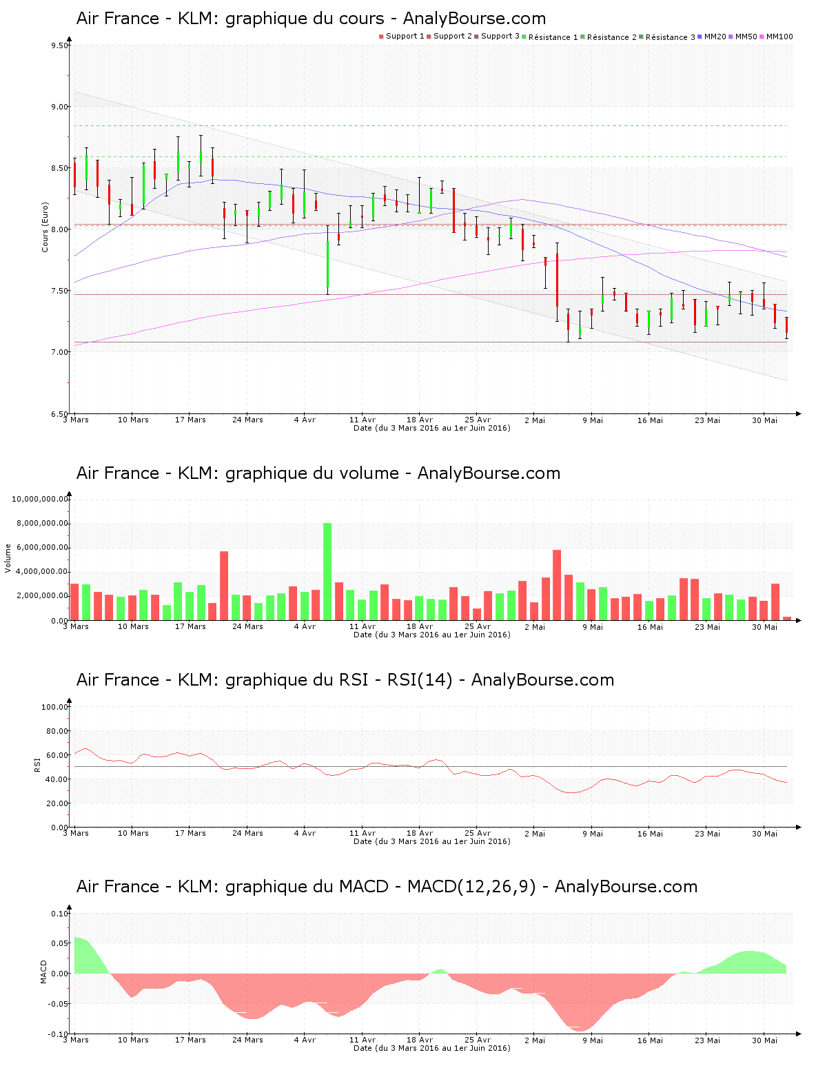
Task: Click the date range caption under MACD chart
Action: [x=432, y=1048]
